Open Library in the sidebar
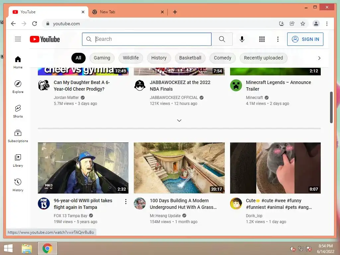Viewport: 340px width, 255px height. click(18, 160)
